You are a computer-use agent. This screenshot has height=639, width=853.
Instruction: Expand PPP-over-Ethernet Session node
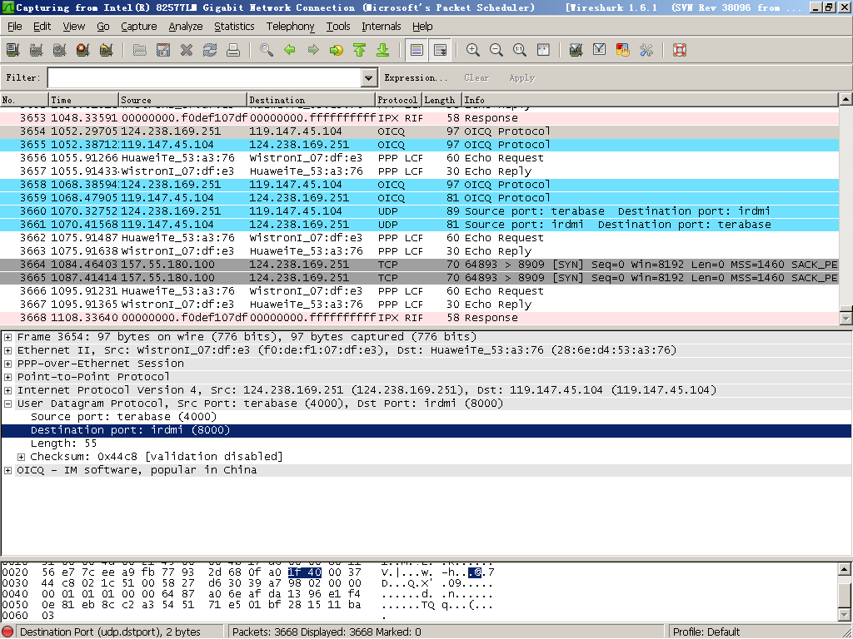pyautogui.click(x=8, y=364)
